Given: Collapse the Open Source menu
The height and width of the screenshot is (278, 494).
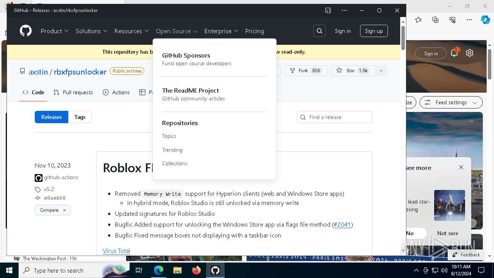Looking at the screenshot, I should [x=177, y=31].
